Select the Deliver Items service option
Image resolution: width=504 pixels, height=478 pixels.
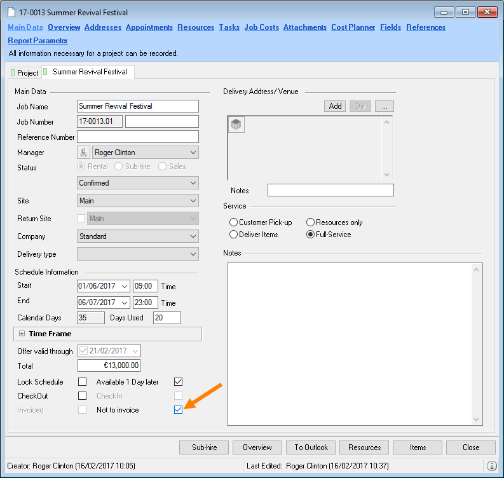[x=233, y=235]
